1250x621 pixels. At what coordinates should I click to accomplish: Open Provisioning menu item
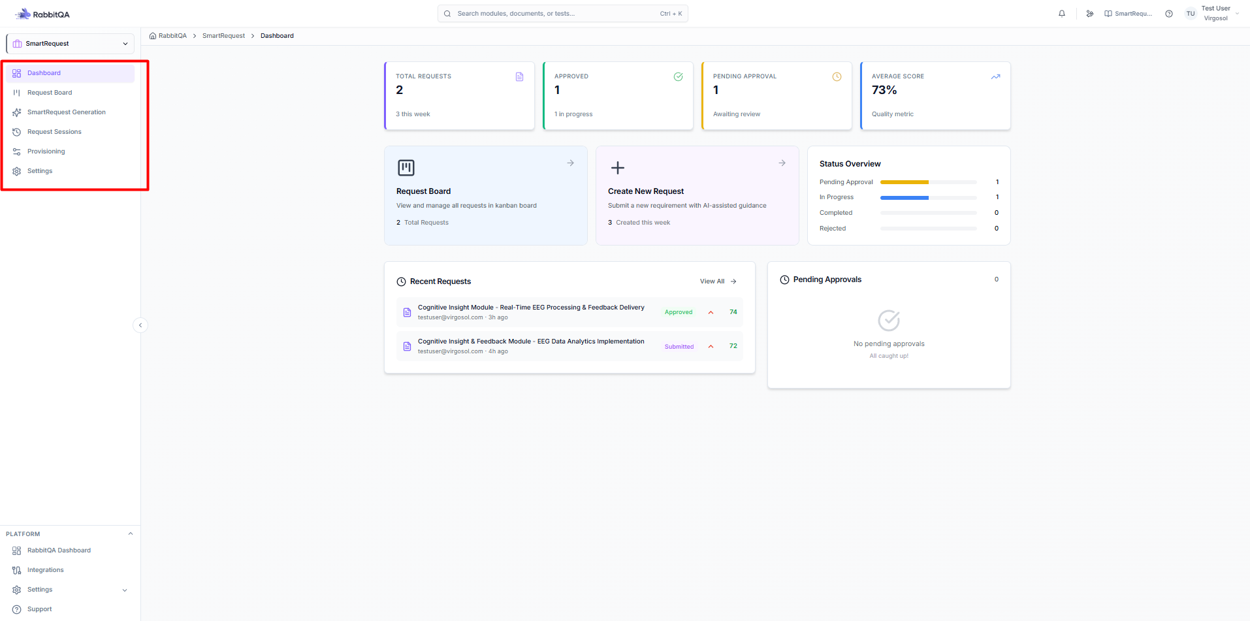click(x=70, y=151)
